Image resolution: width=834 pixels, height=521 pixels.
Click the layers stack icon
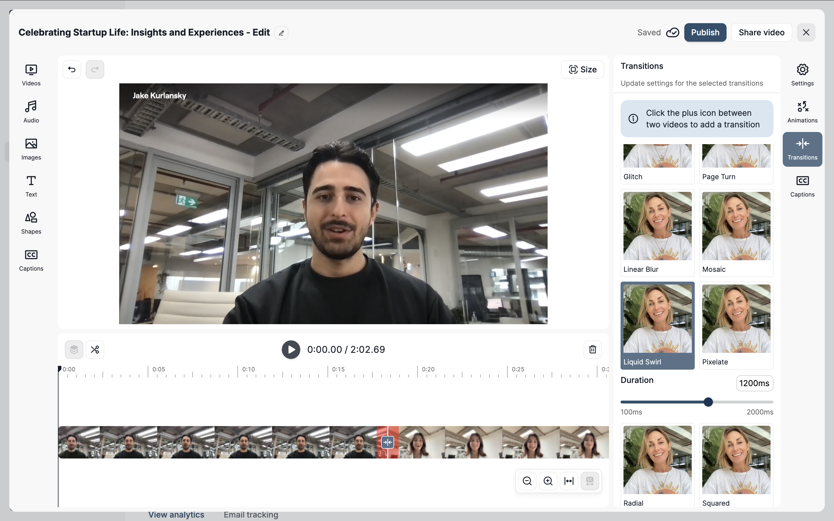coord(74,349)
